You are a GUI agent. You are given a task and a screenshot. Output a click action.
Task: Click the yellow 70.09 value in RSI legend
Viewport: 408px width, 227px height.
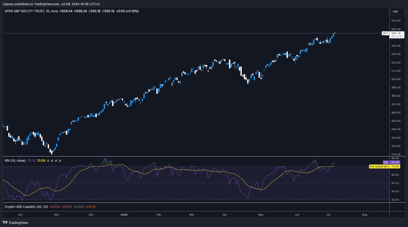pos(40,160)
